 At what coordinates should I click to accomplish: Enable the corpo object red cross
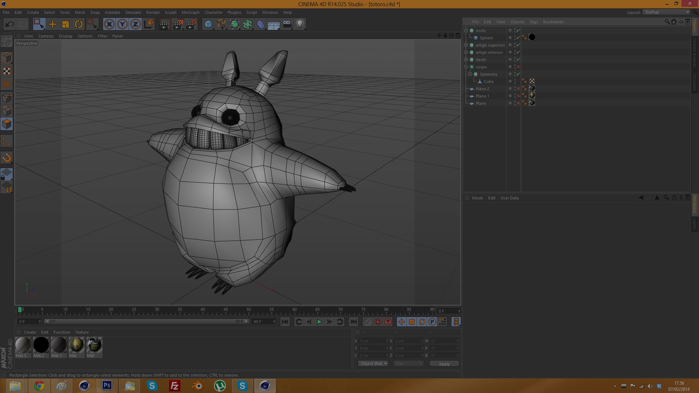[518, 67]
